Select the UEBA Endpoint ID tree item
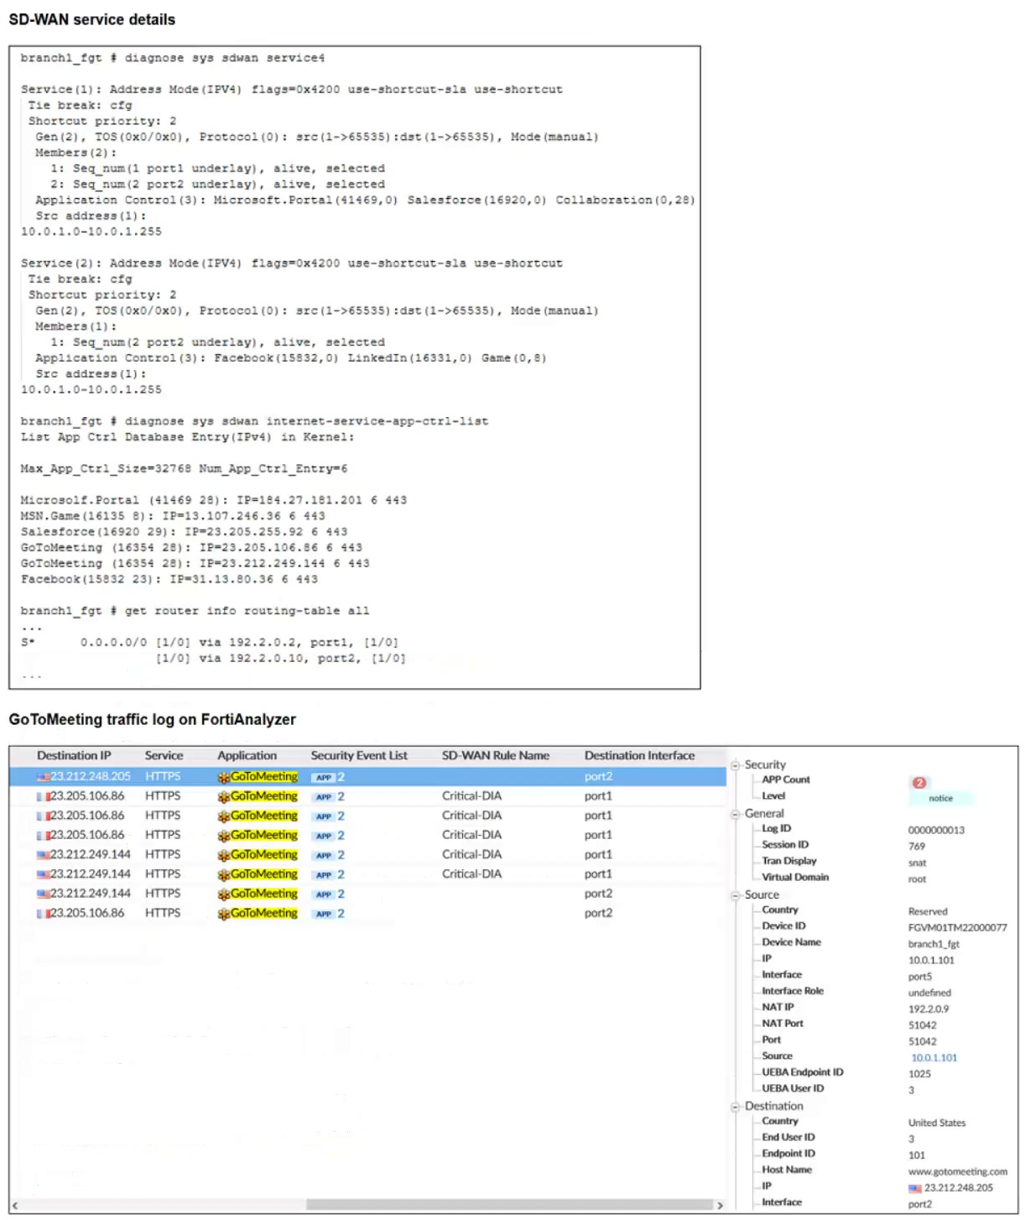 [803, 1071]
